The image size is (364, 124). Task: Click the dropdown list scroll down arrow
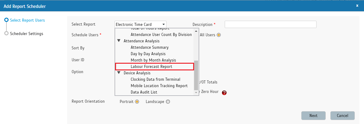[196, 93]
